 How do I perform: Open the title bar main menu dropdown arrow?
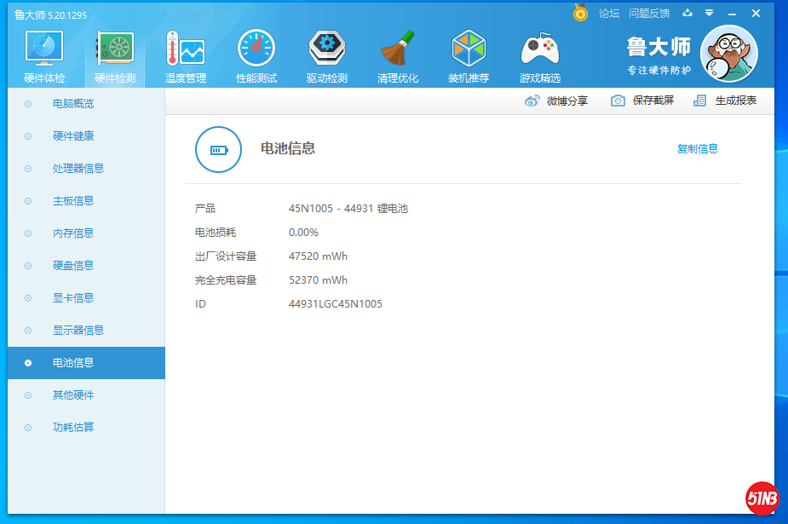click(x=709, y=13)
